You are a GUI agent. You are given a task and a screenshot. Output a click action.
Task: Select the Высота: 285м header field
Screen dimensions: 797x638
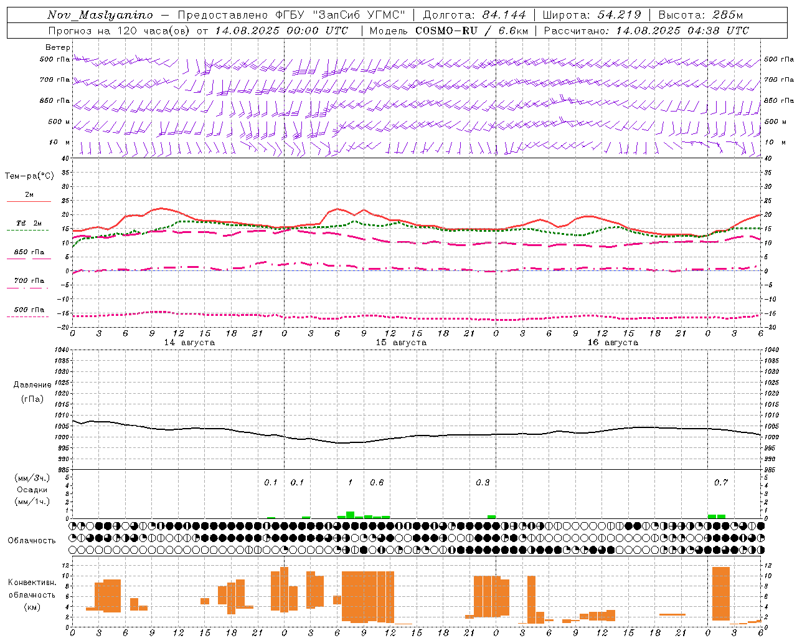(x=700, y=15)
